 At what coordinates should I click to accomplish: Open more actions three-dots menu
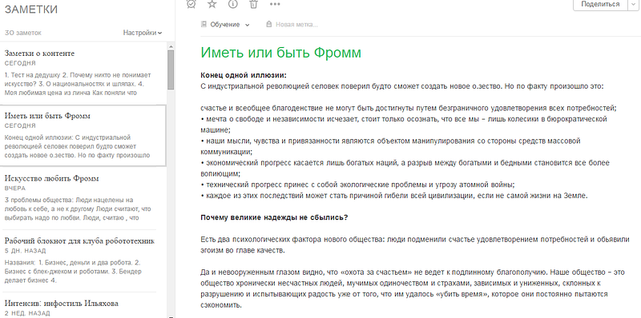(x=275, y=4)
